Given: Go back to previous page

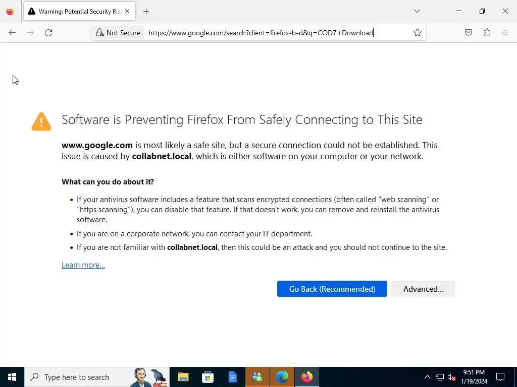Looking at the screenshot, I should click(12, 33).
